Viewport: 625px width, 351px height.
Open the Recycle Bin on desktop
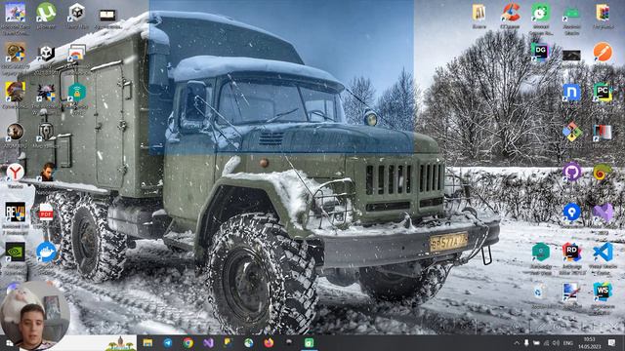[x=540, y=292]
